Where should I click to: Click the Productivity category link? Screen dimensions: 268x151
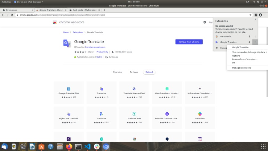click(102, 52)
